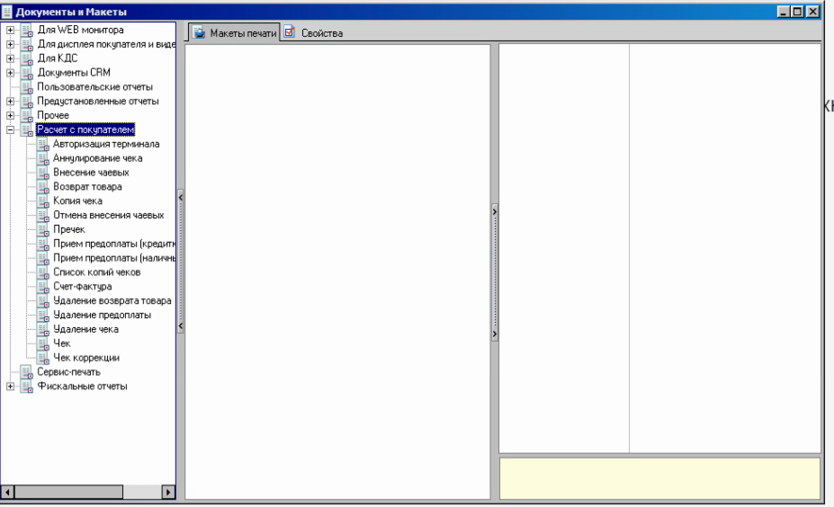Screen dimensions: 834x507
Task: Expand the Документы CRM branch
Action: tap(10, 73)
